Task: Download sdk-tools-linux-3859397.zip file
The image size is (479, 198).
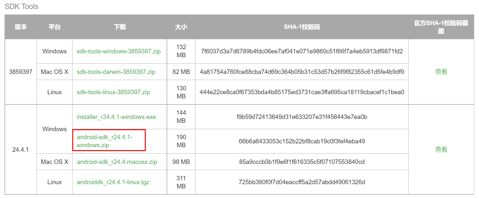Action: click(x=113, y=92)
